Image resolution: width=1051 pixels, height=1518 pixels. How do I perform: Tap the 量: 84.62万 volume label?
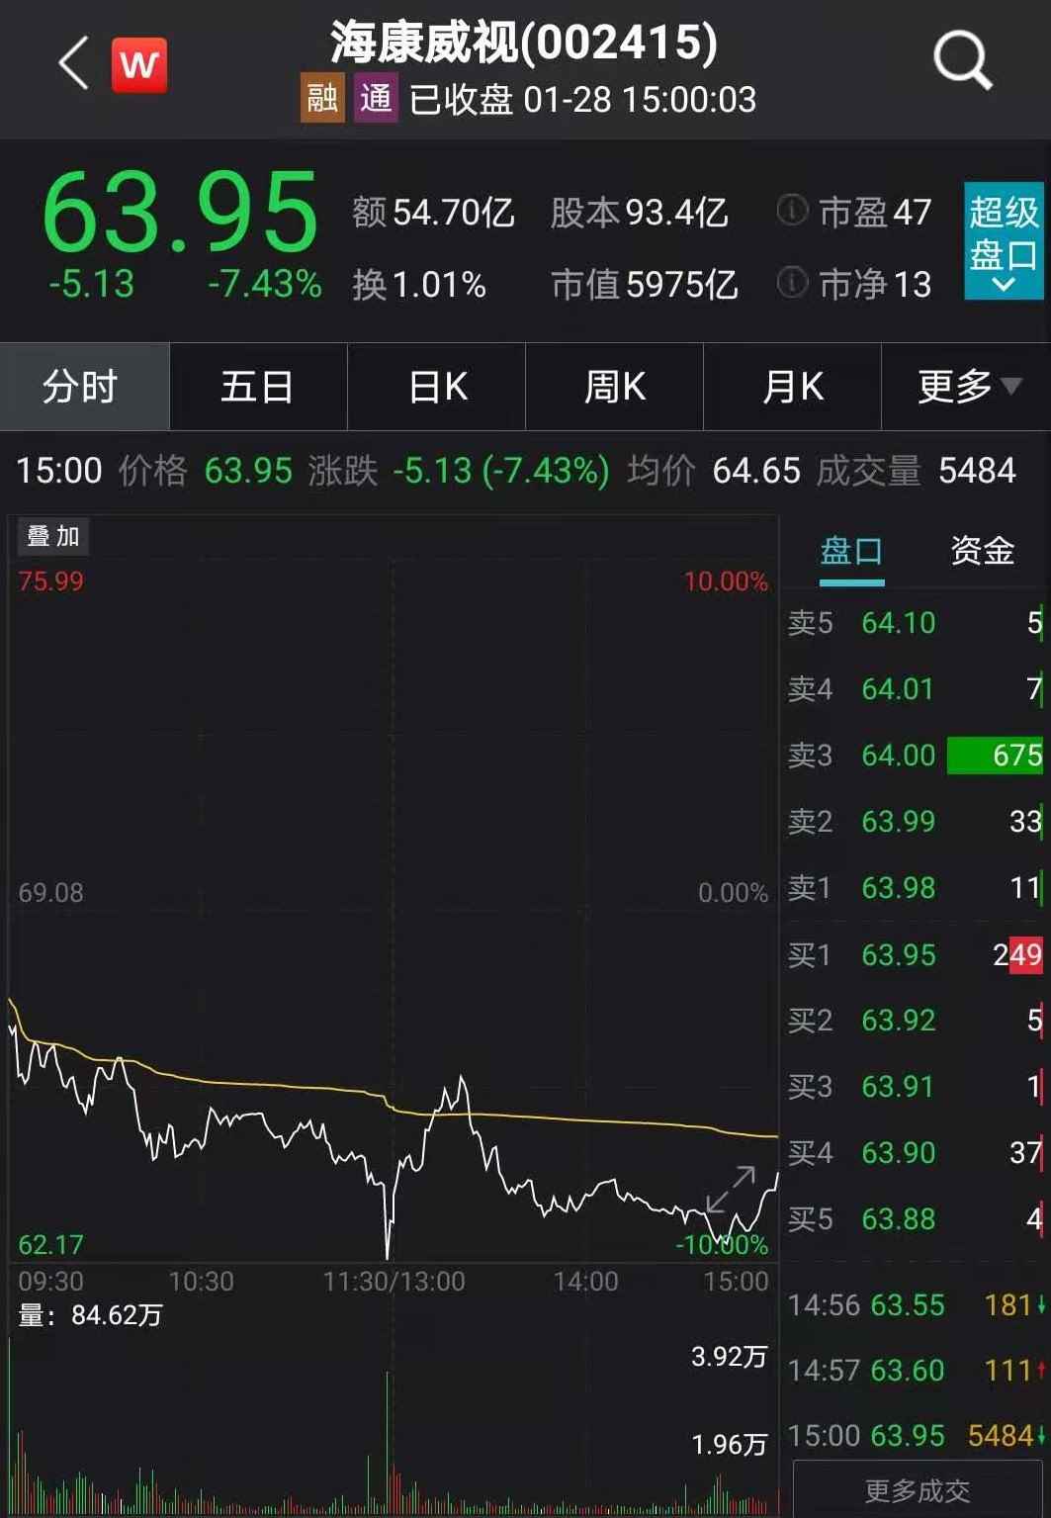coord(90,1314)
